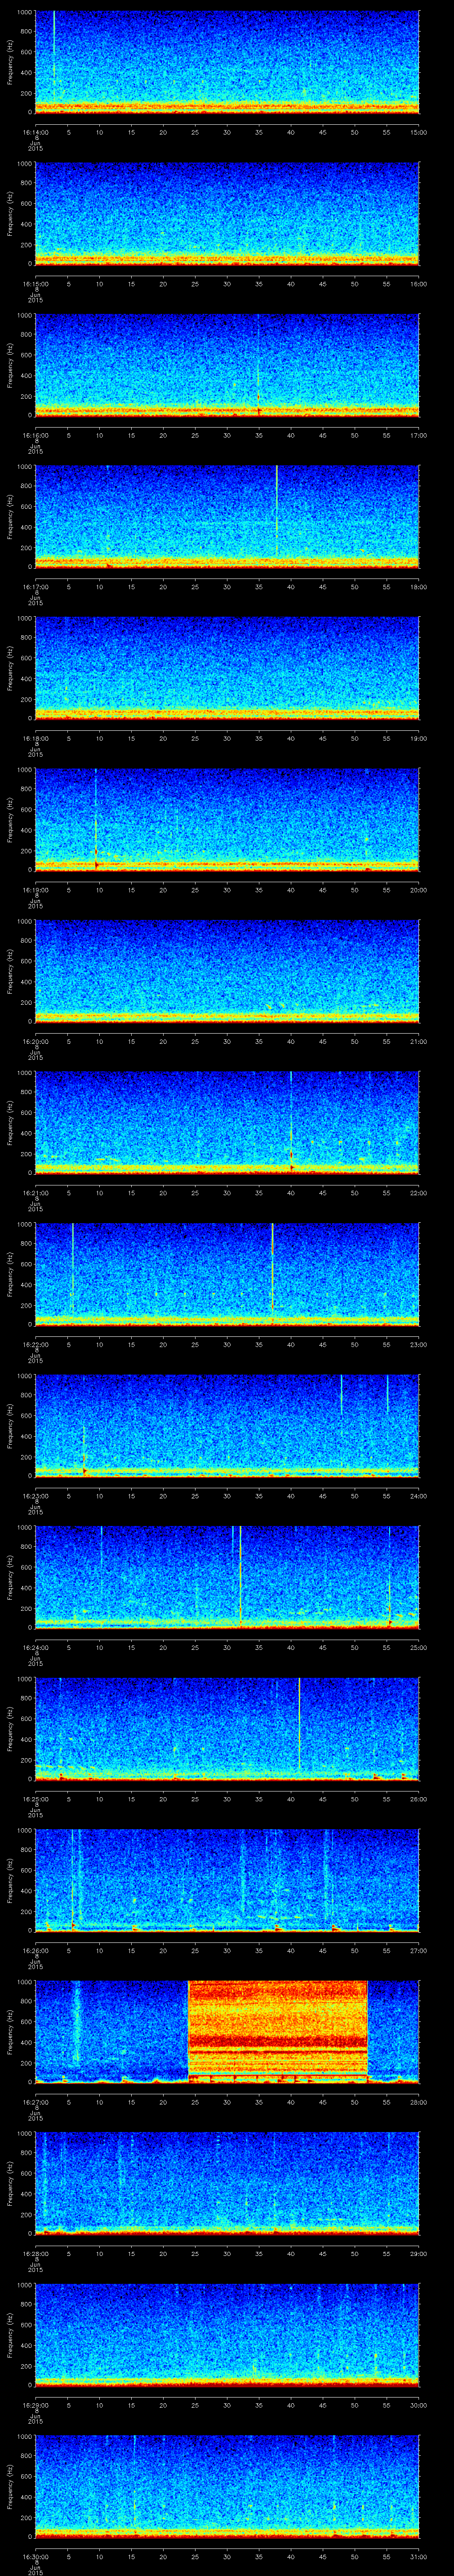
Task: Click the 45 second tick under the 16:21:00 panel
Action: 322,1193
